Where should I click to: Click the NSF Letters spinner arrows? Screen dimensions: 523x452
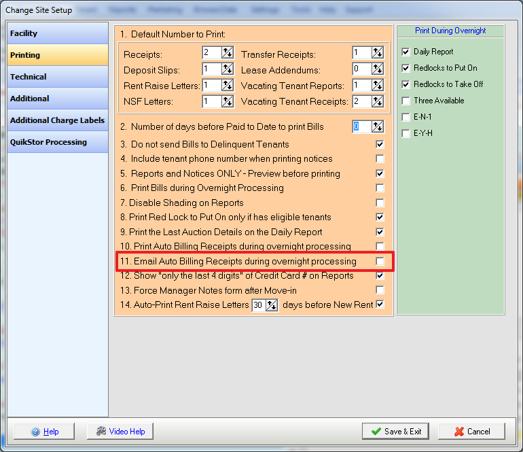coord(228,101)
